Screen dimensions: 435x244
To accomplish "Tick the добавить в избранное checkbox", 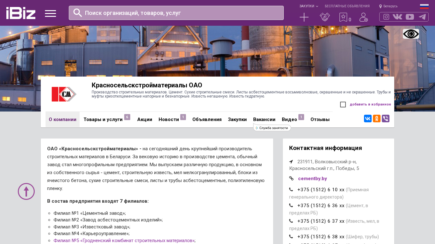I will point(343,105).
